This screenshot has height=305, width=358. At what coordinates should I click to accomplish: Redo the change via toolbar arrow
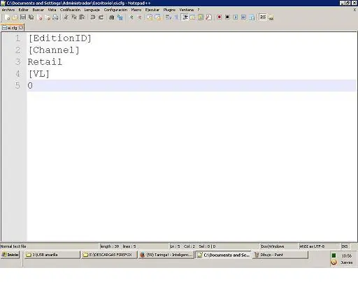(x=101, y=17)
